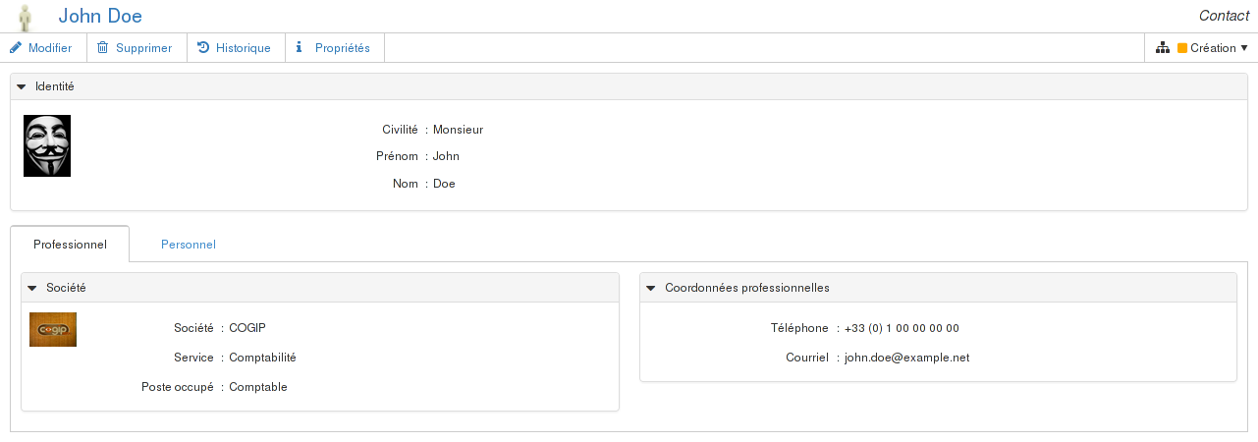Image resolution: width=1258 pixels, height=442 pixels.
Task: Collapse the Identité section
Action: click(x=22, y=86)
